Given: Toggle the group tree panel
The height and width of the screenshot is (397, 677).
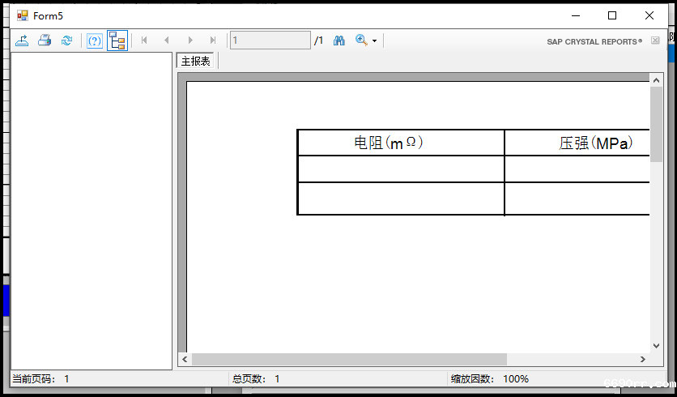Looking at the screenshot, I should pyautogui.click(x=117, y=41).
